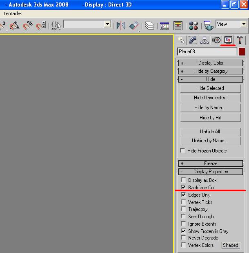Image resolution: width=249 pixels, height=253 pixels.
Task: Open the Material Editor
Action: tap(193, 26)
